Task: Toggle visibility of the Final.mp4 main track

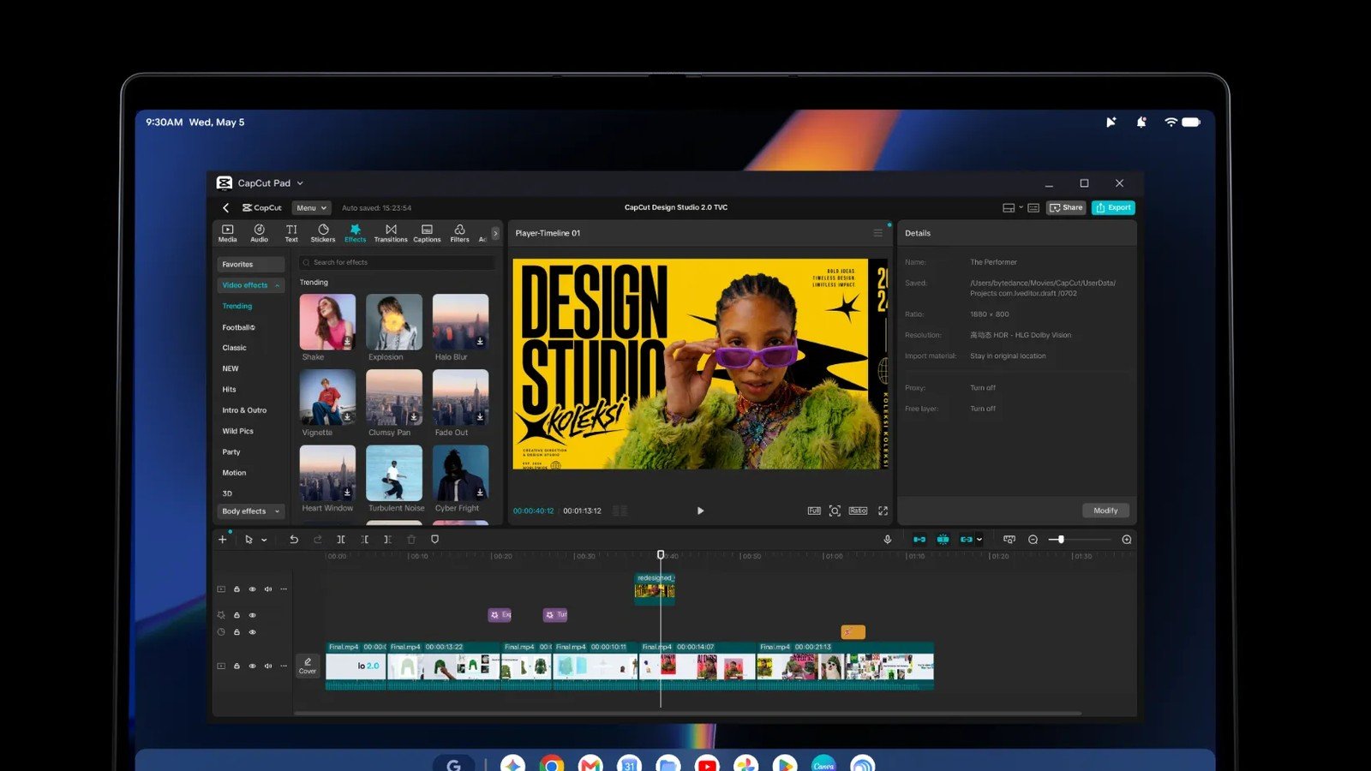Action: tap(252, 666)
